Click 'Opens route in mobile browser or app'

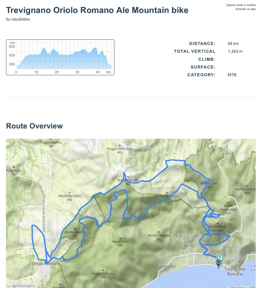click(241, 7)
